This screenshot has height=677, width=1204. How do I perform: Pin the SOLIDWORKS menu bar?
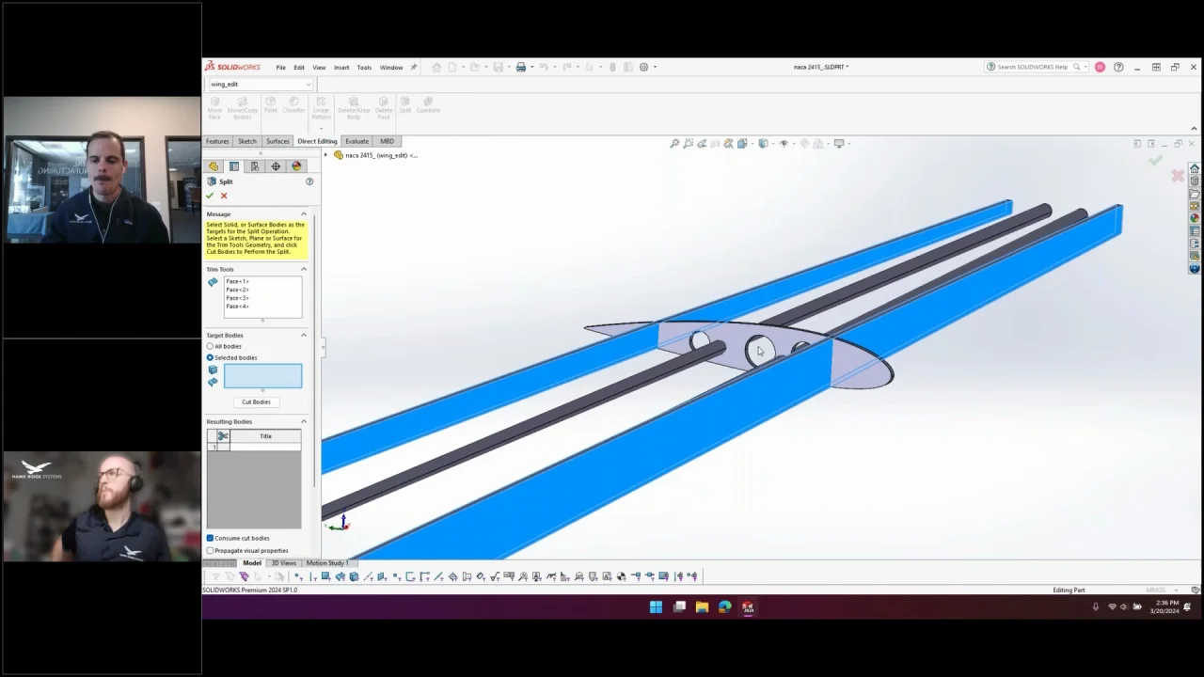point(414,67)
